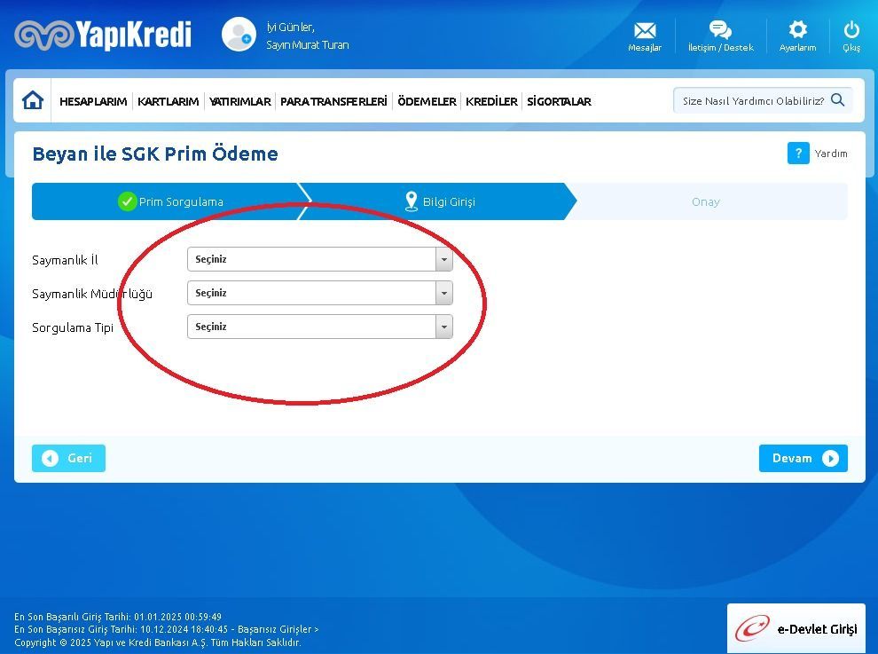Click the search magnifier icon

(837, 100)
